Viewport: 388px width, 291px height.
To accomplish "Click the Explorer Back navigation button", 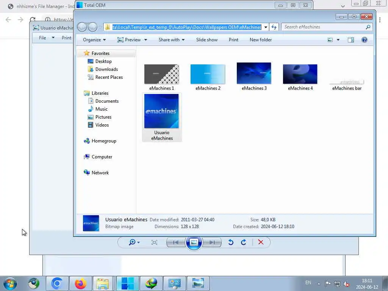I will pos(82,27).
